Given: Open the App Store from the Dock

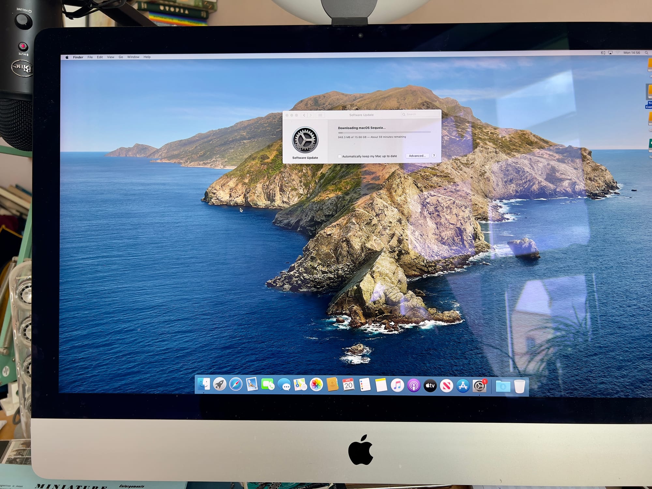Looking at the screenshot, I should [x=463, y=385].
